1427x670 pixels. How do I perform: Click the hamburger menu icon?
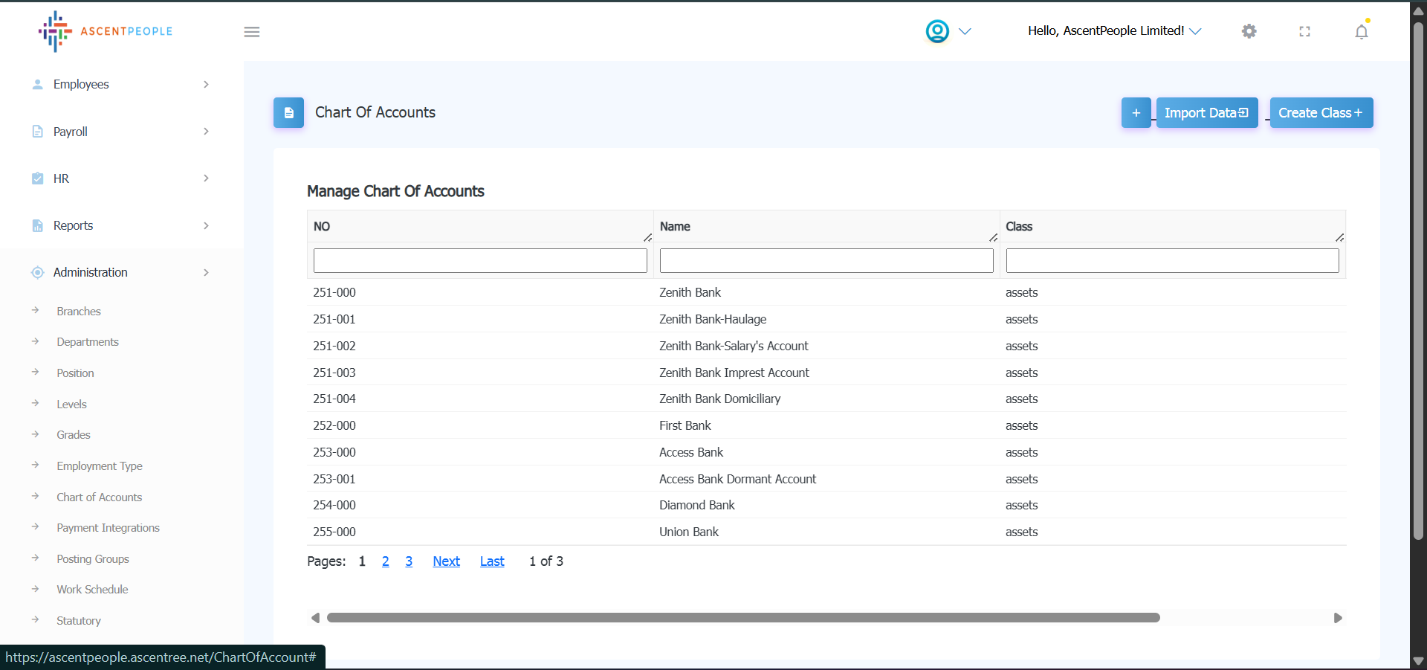pyautogui.click(x=252, y=32)
